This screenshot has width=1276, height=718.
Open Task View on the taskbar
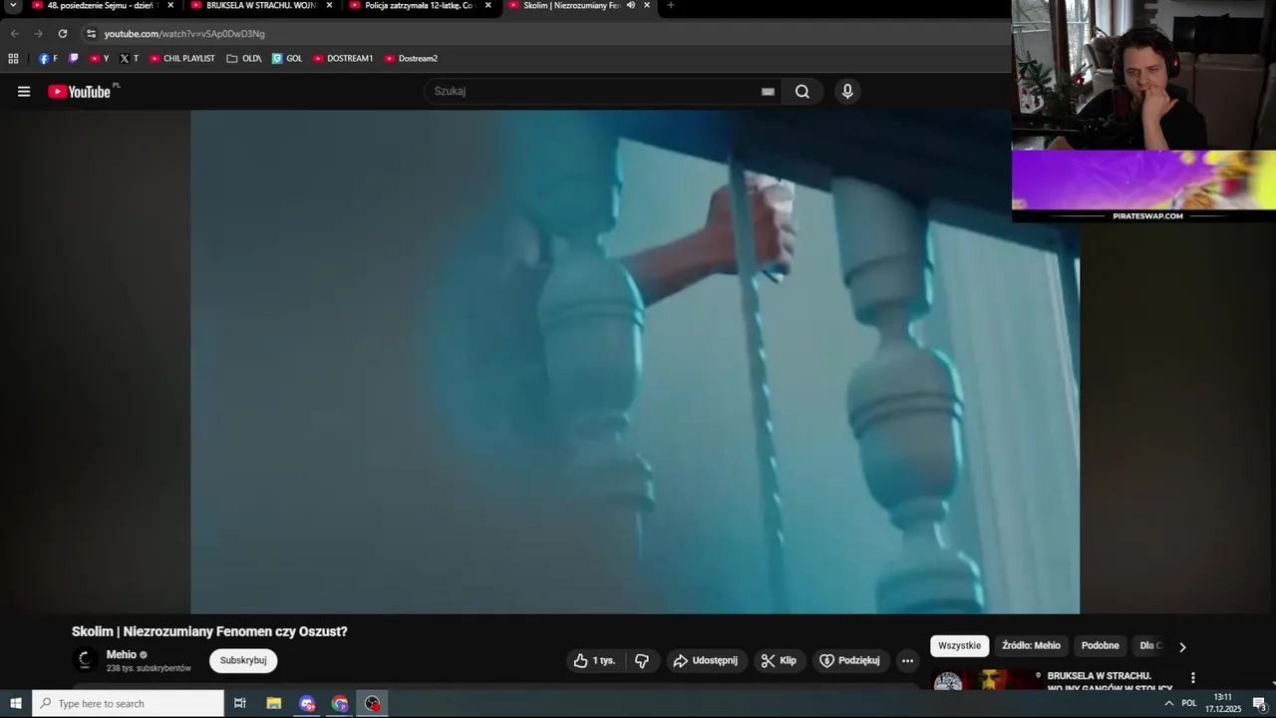pyautogui.click(x=239, y=704)
